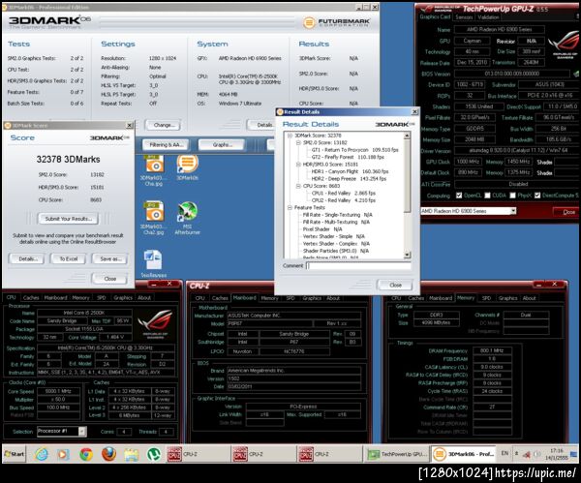The width and height of the screenshot is (581, 483).
Task: Open SPD tab in the CPU-Z mainboard window
Action: (x=290, y=298)
